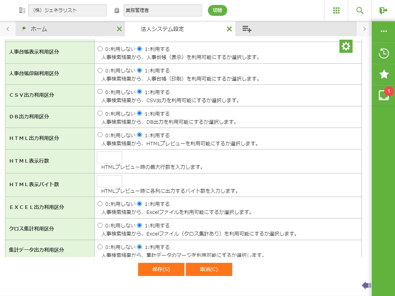Image resolution: width=395 pixels, height=296 pixels.
Task: Close the ホーム tab
Action: click(119, 29)
